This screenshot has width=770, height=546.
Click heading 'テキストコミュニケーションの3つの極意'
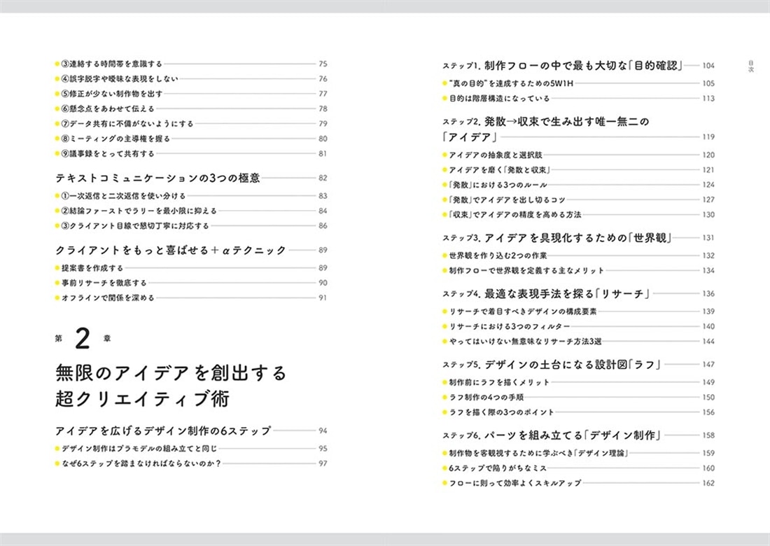point(157,178)
